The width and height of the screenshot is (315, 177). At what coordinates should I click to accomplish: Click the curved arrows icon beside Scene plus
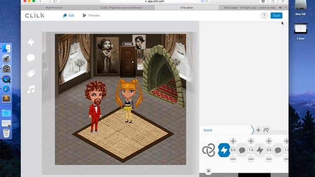[266, 130]
